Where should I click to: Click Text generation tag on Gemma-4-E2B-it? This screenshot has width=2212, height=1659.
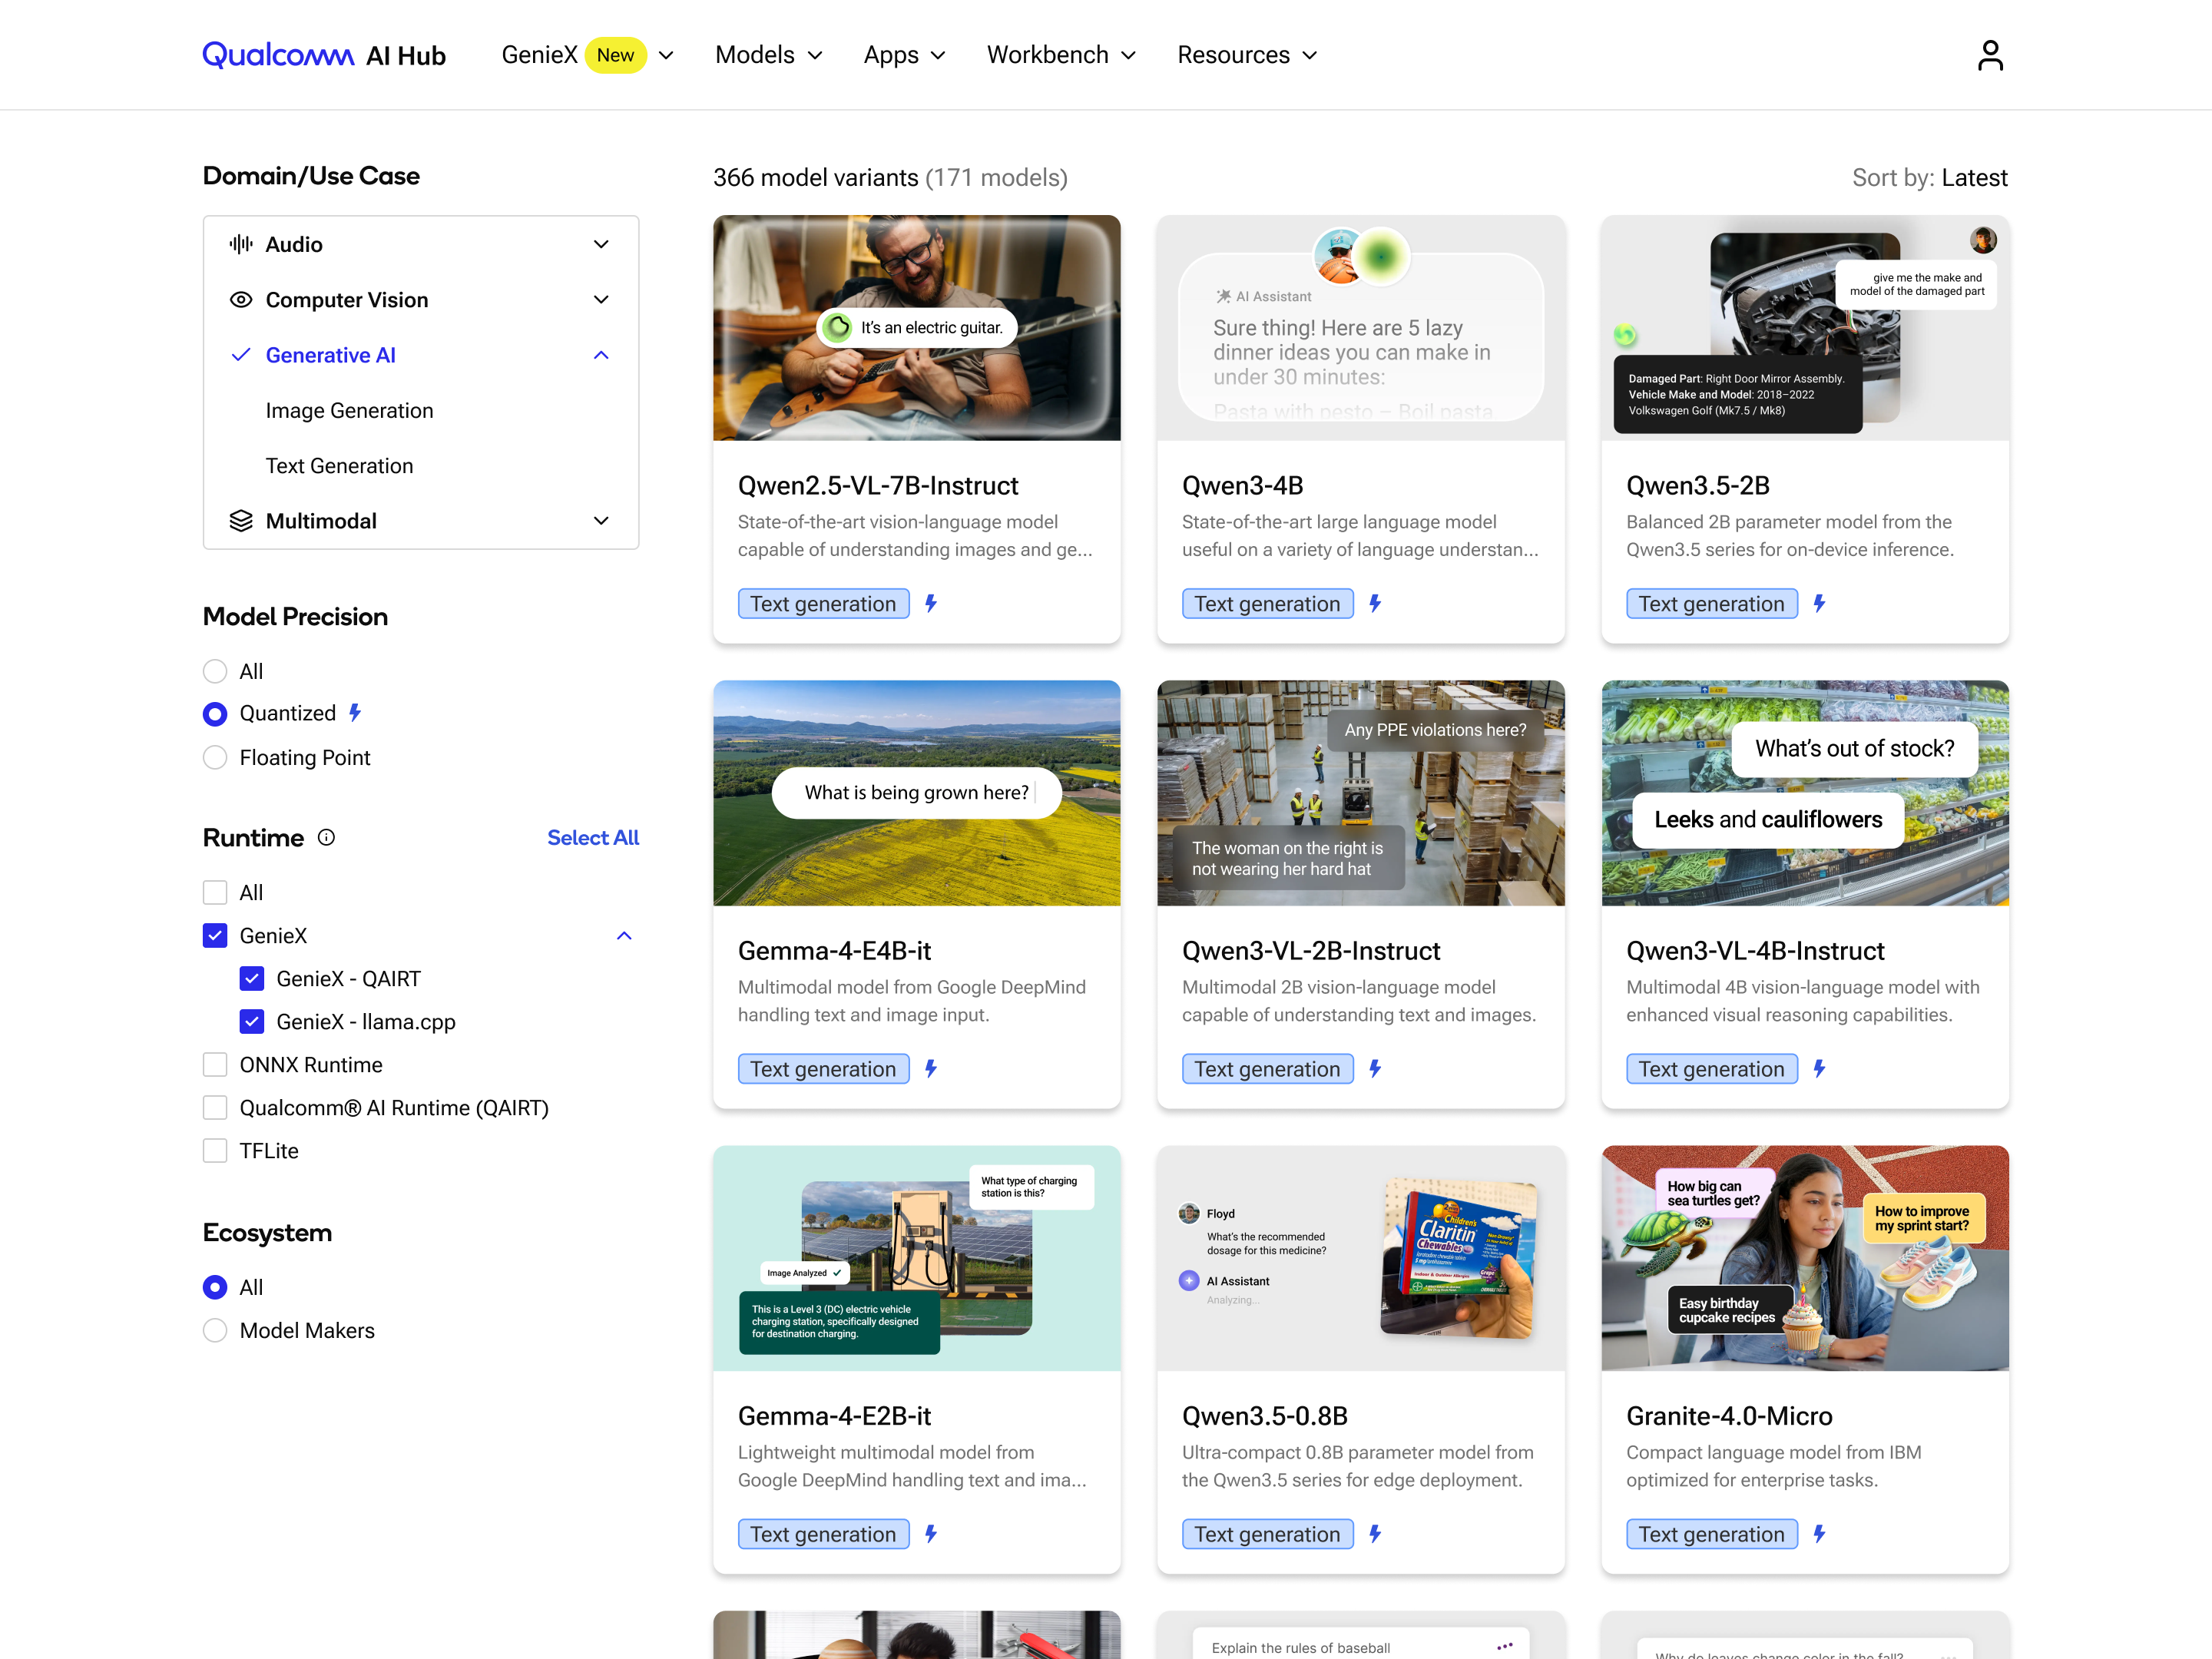coord(824,1533)
